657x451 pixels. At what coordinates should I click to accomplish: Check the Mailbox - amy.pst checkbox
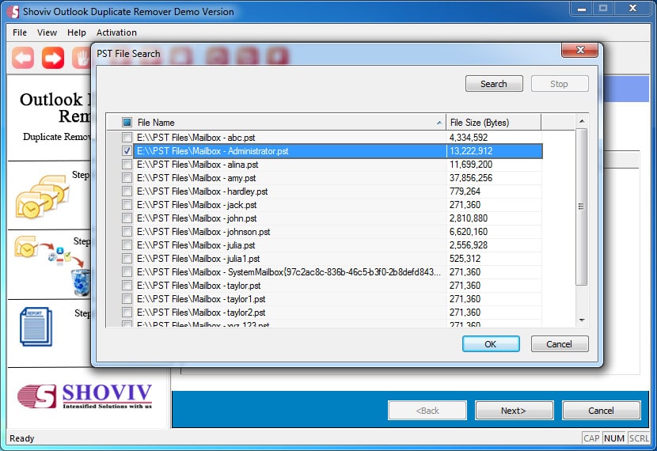coord(127,177)
